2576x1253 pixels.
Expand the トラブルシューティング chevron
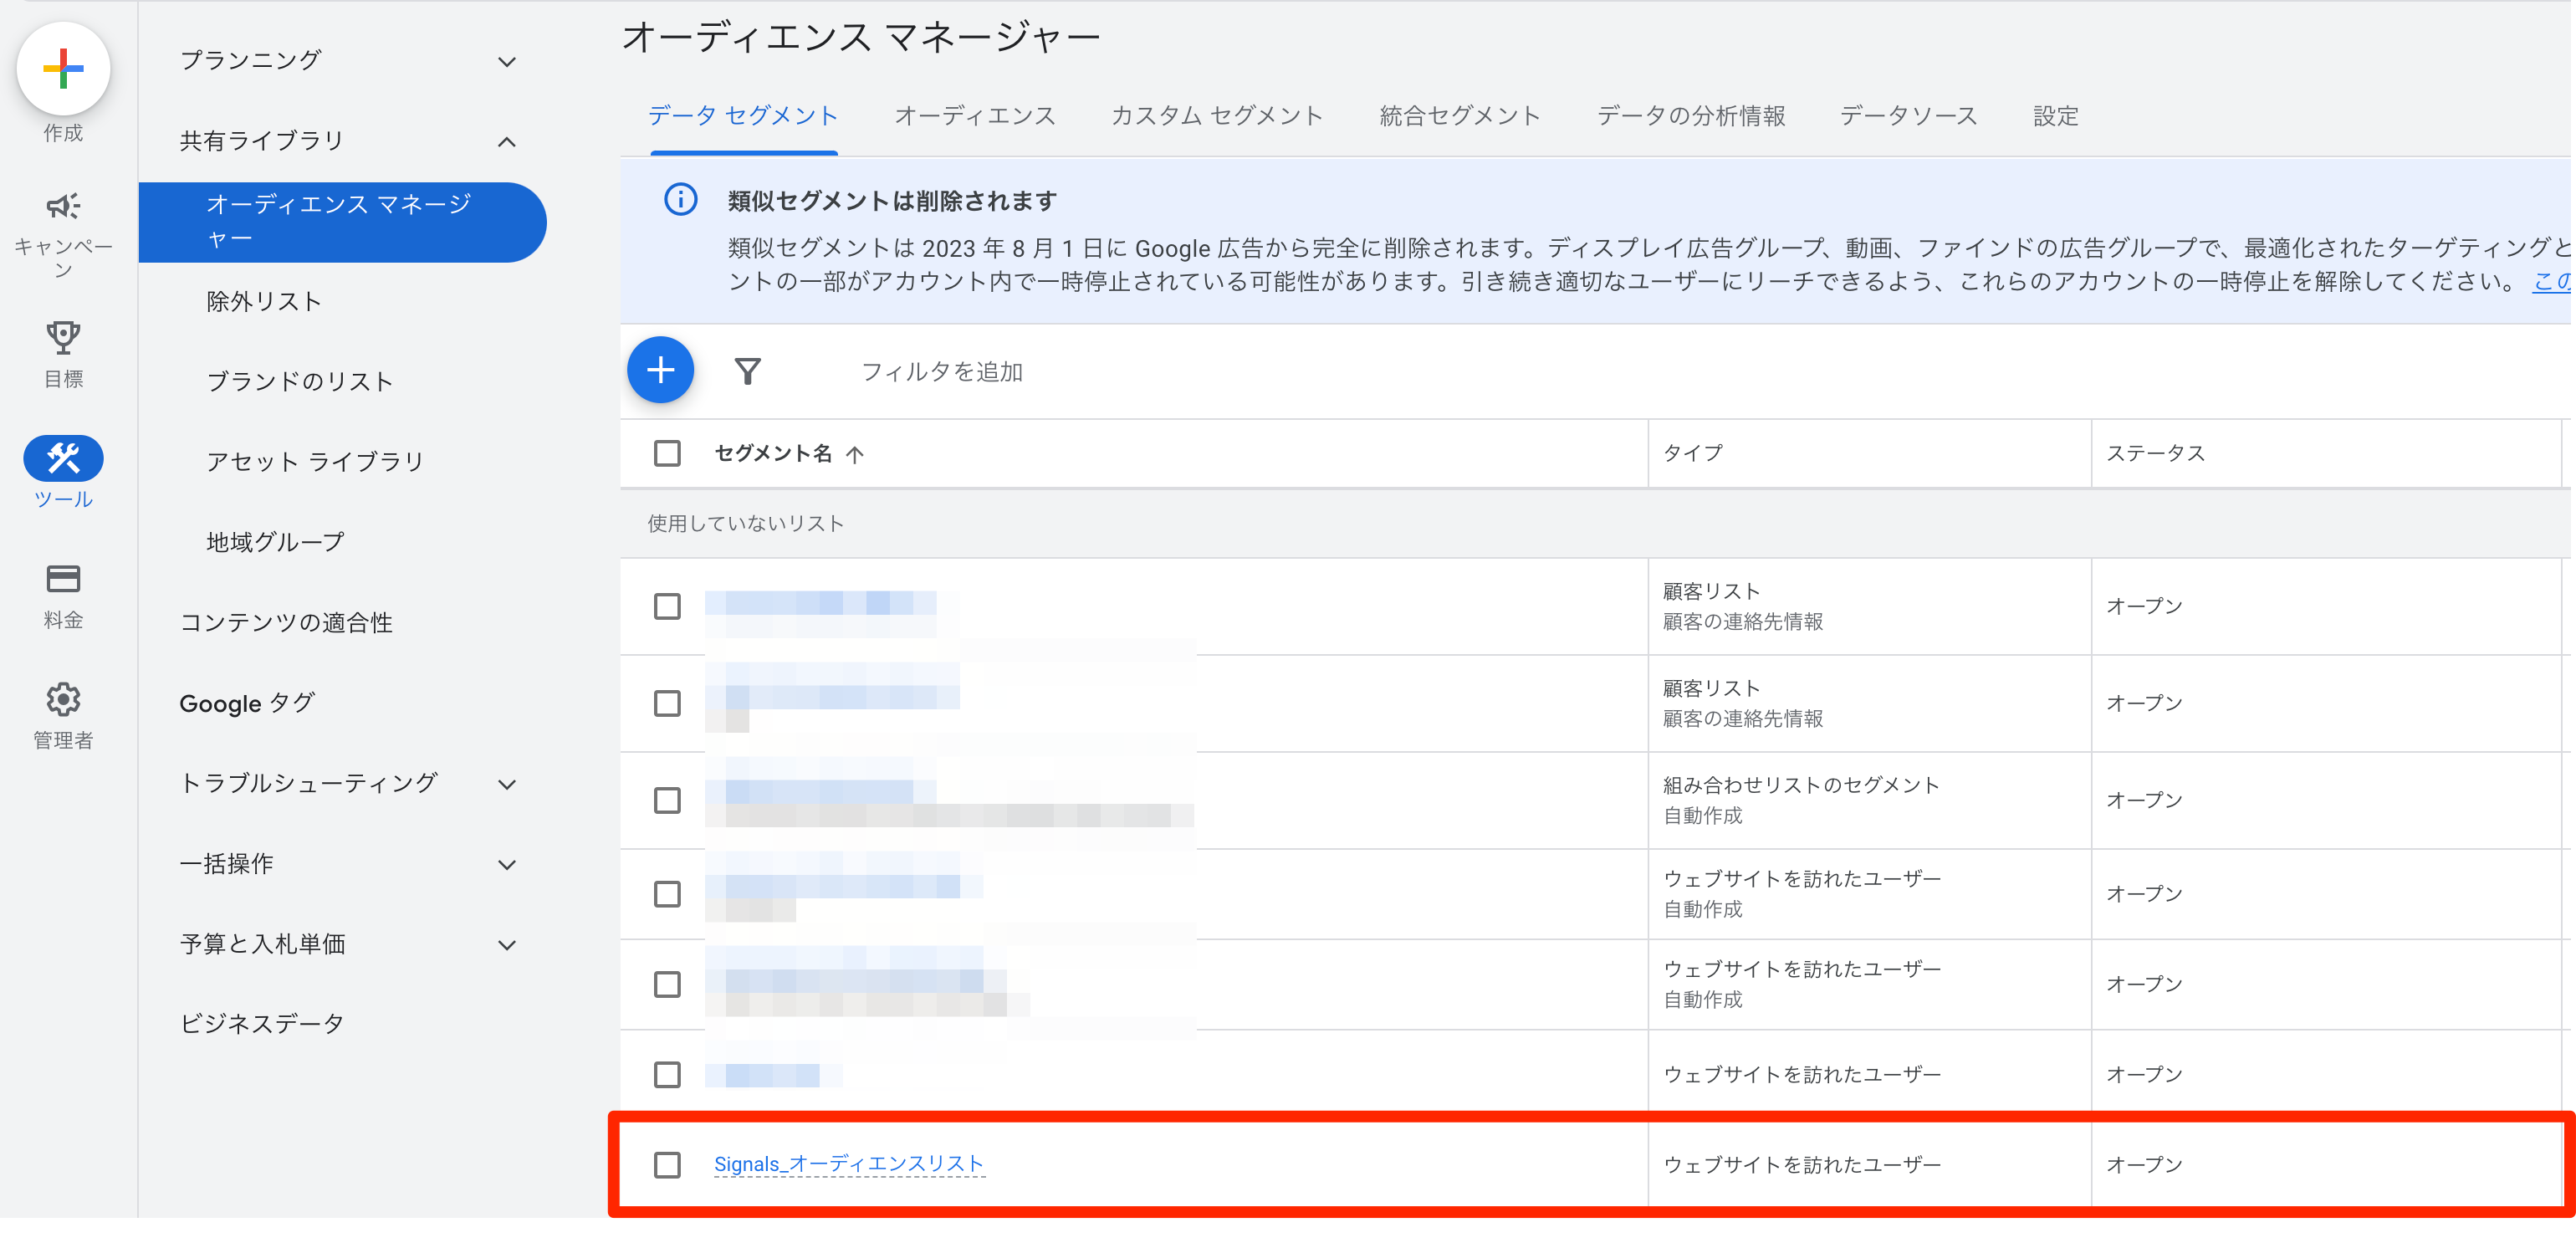507,784
